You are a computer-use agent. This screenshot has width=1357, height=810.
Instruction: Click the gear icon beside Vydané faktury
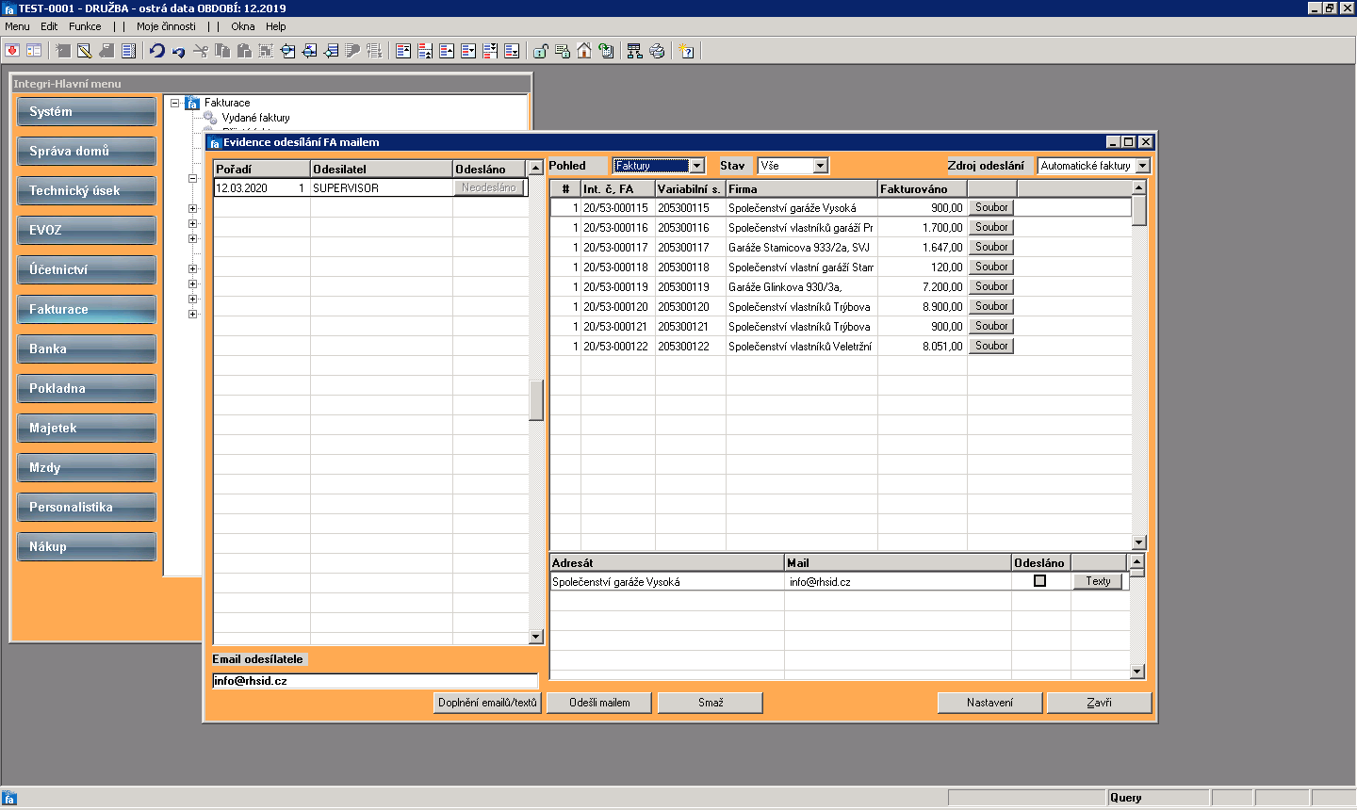tap(210, 118)
